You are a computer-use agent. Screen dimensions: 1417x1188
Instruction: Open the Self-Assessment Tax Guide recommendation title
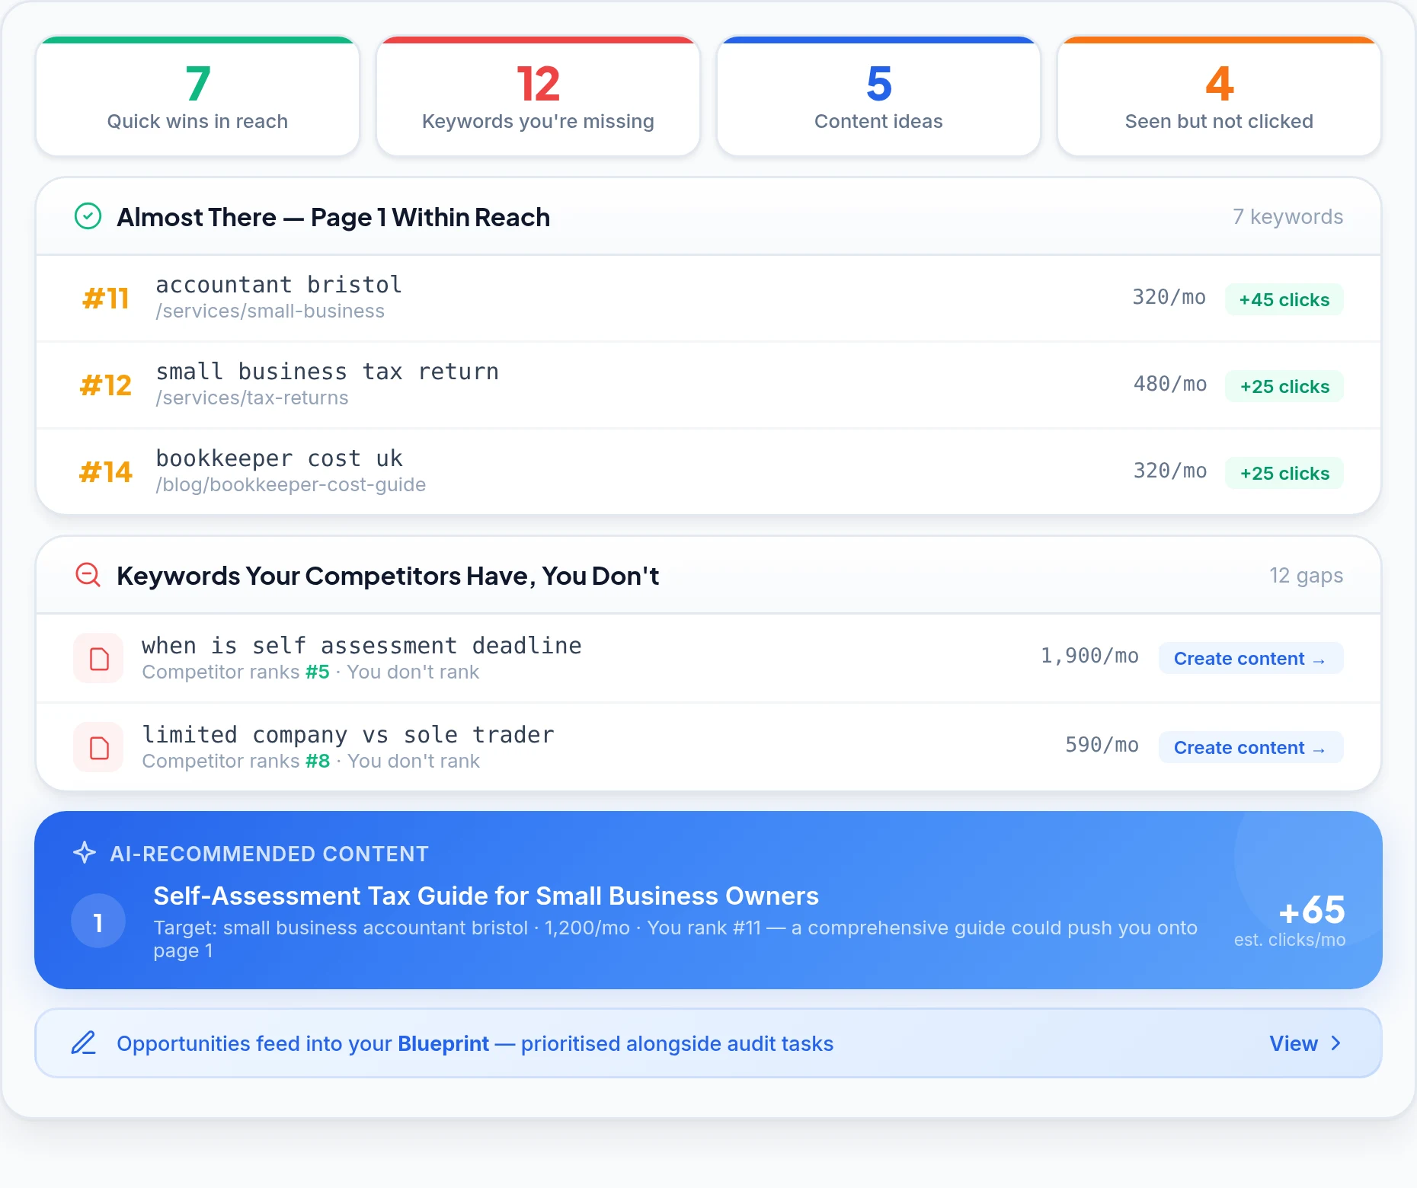point(486,896)
